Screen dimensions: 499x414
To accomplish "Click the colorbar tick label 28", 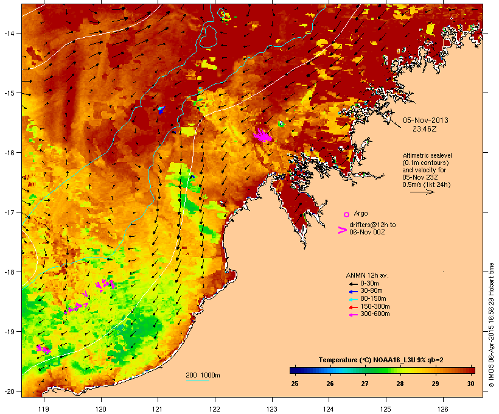I will (x=400, y=384).
